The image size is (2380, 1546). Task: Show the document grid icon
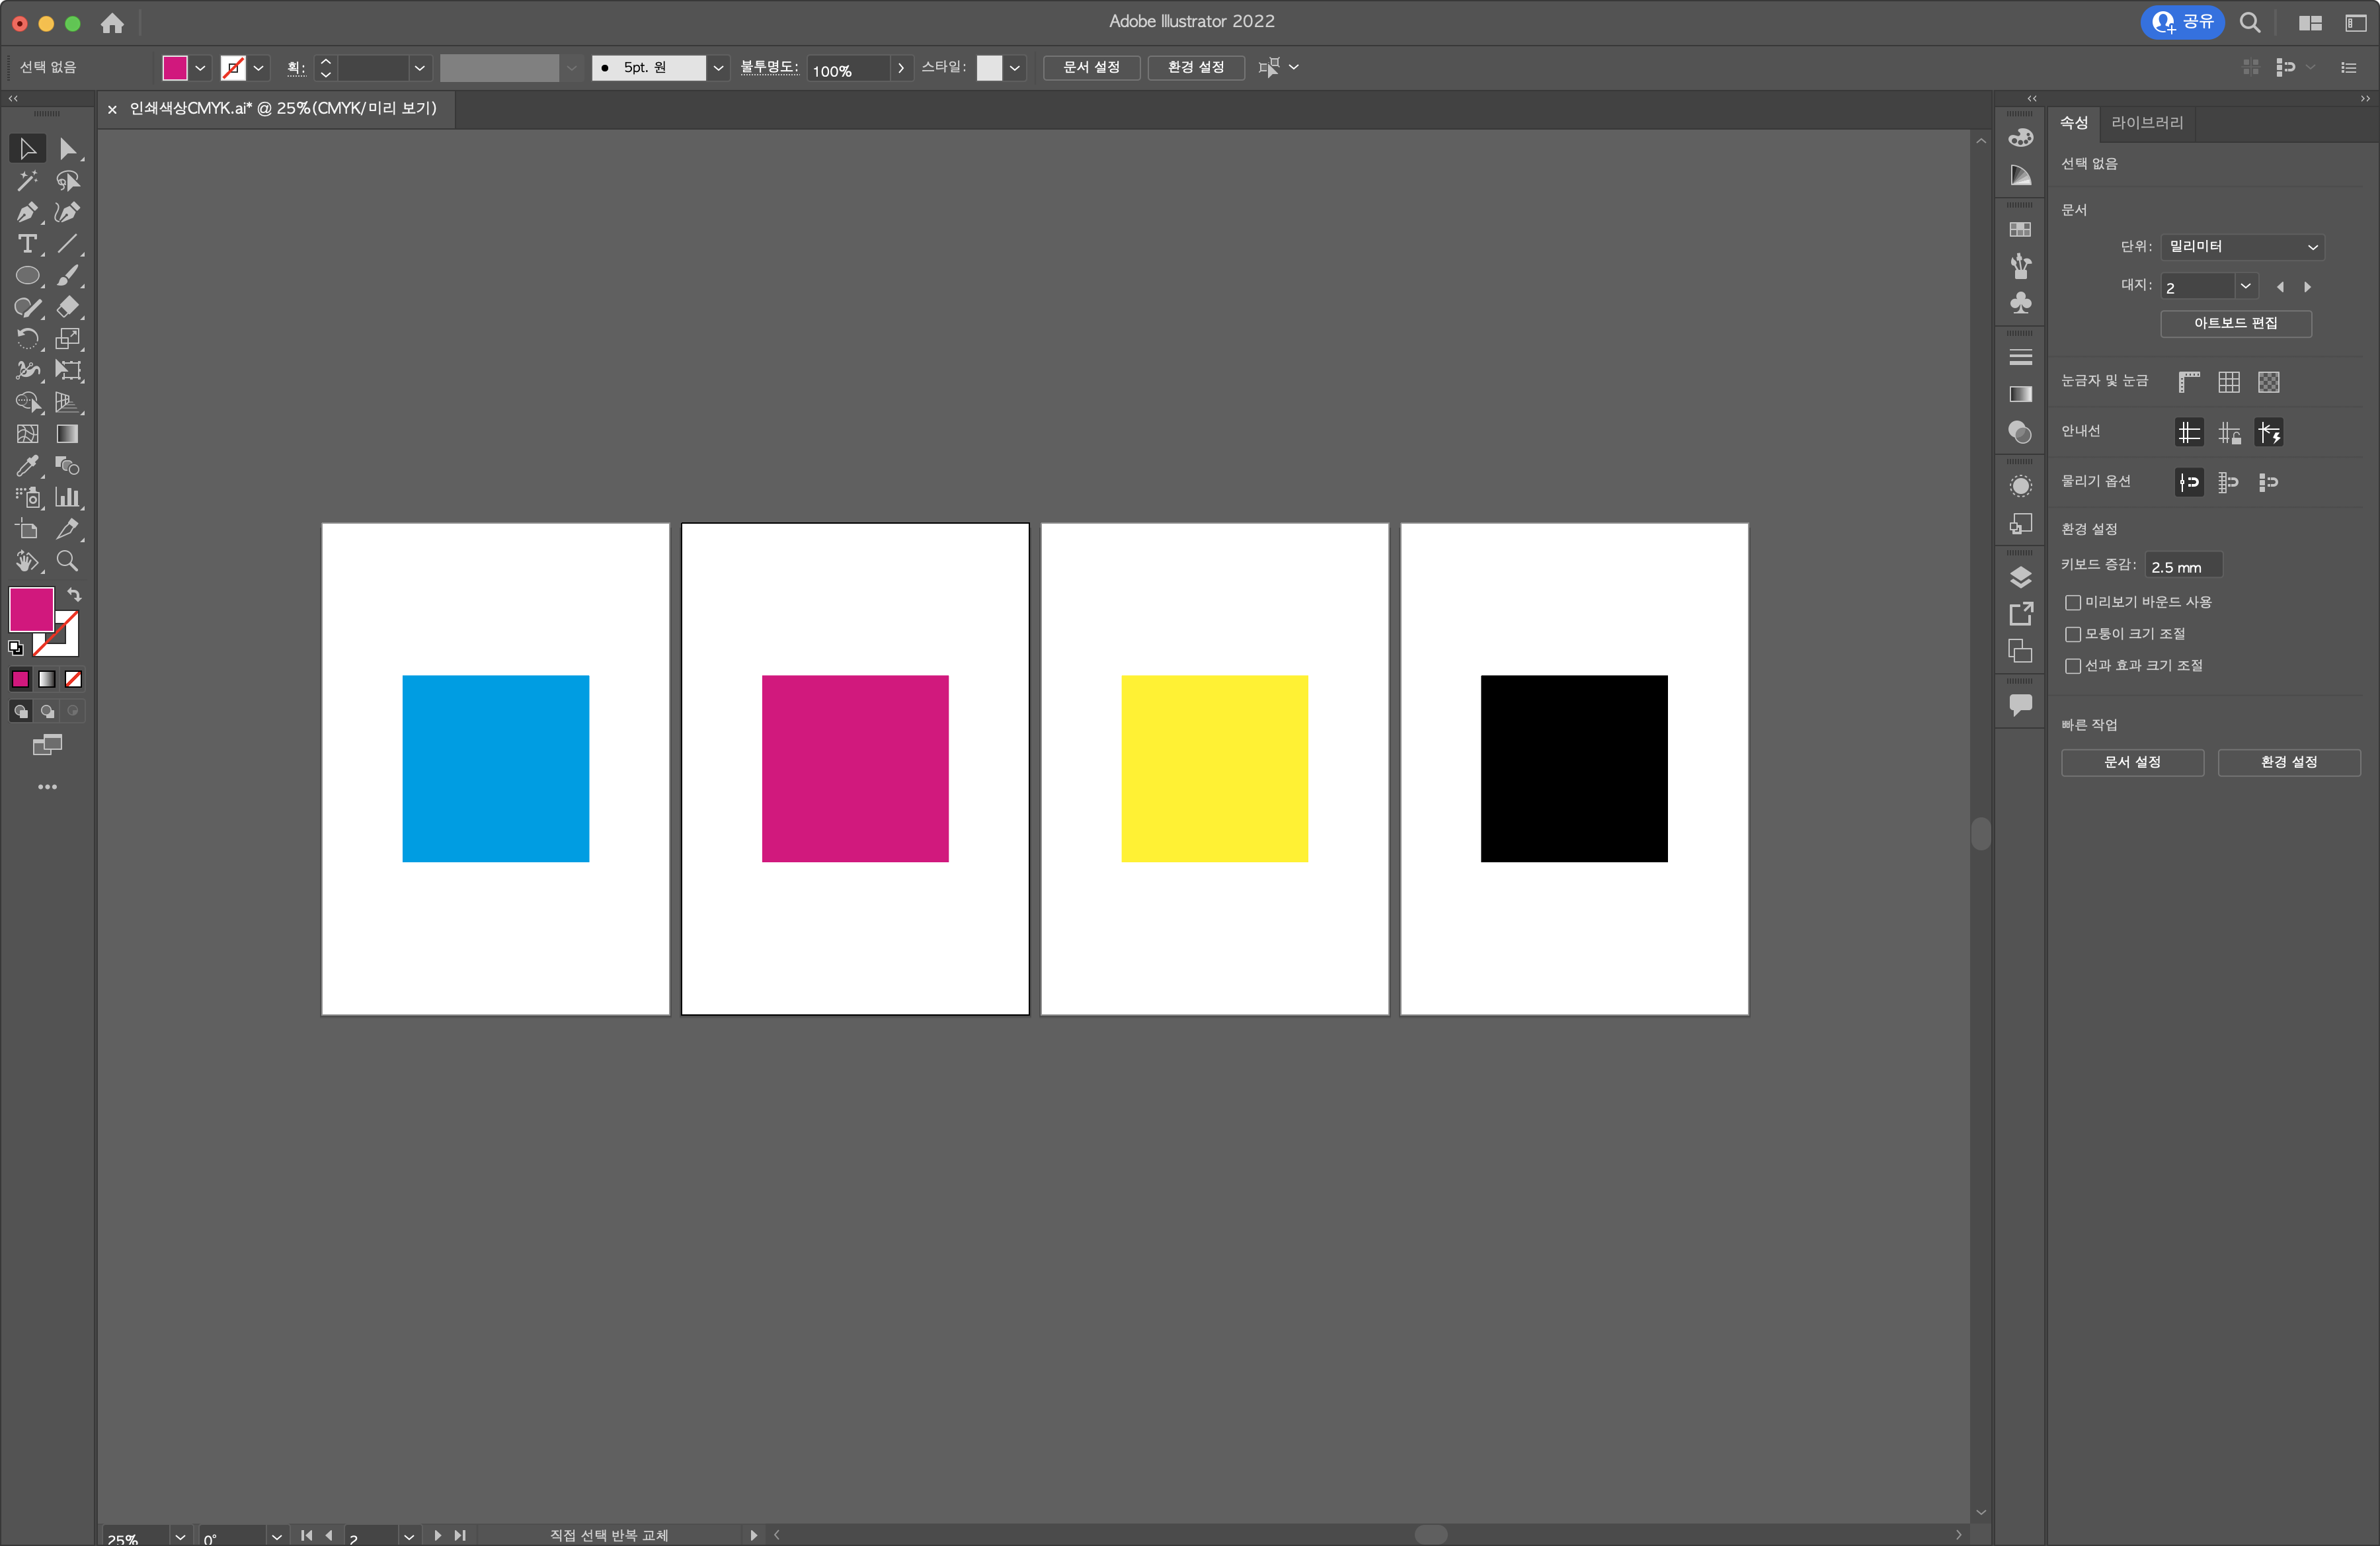click(x=2228, y=382)
